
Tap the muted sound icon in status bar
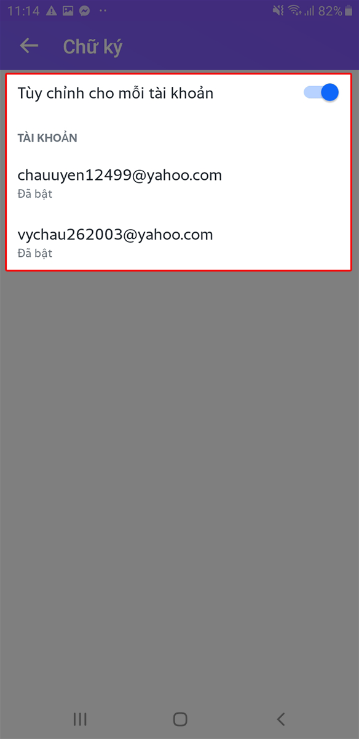pyautogui.click(x=279, y=11)
